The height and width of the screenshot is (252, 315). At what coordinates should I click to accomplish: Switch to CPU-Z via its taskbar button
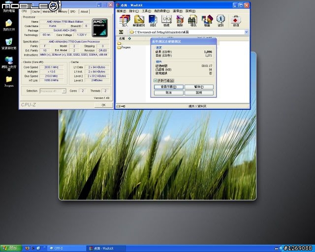click(66, 249)
